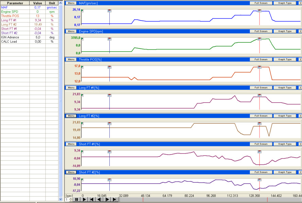The image size is (302, 203).
Task: Close the Throttle POS graph panel
Action: (x=300, y=60)
